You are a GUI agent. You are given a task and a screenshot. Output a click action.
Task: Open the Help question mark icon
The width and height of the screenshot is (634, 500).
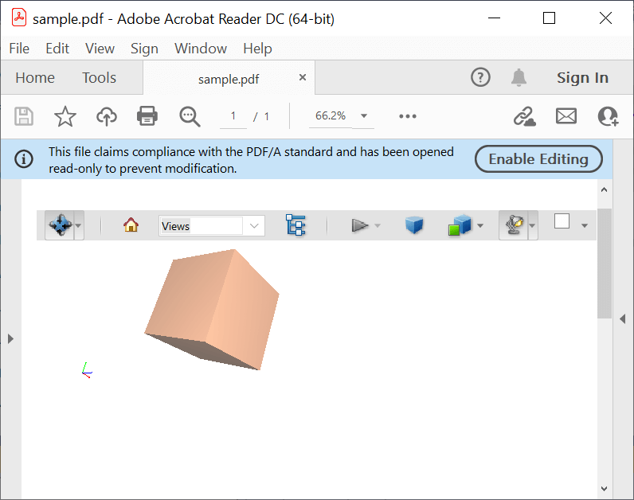[480, 77]
